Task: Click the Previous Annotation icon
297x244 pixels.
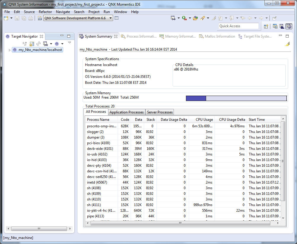Action: [x=232, y=18]
